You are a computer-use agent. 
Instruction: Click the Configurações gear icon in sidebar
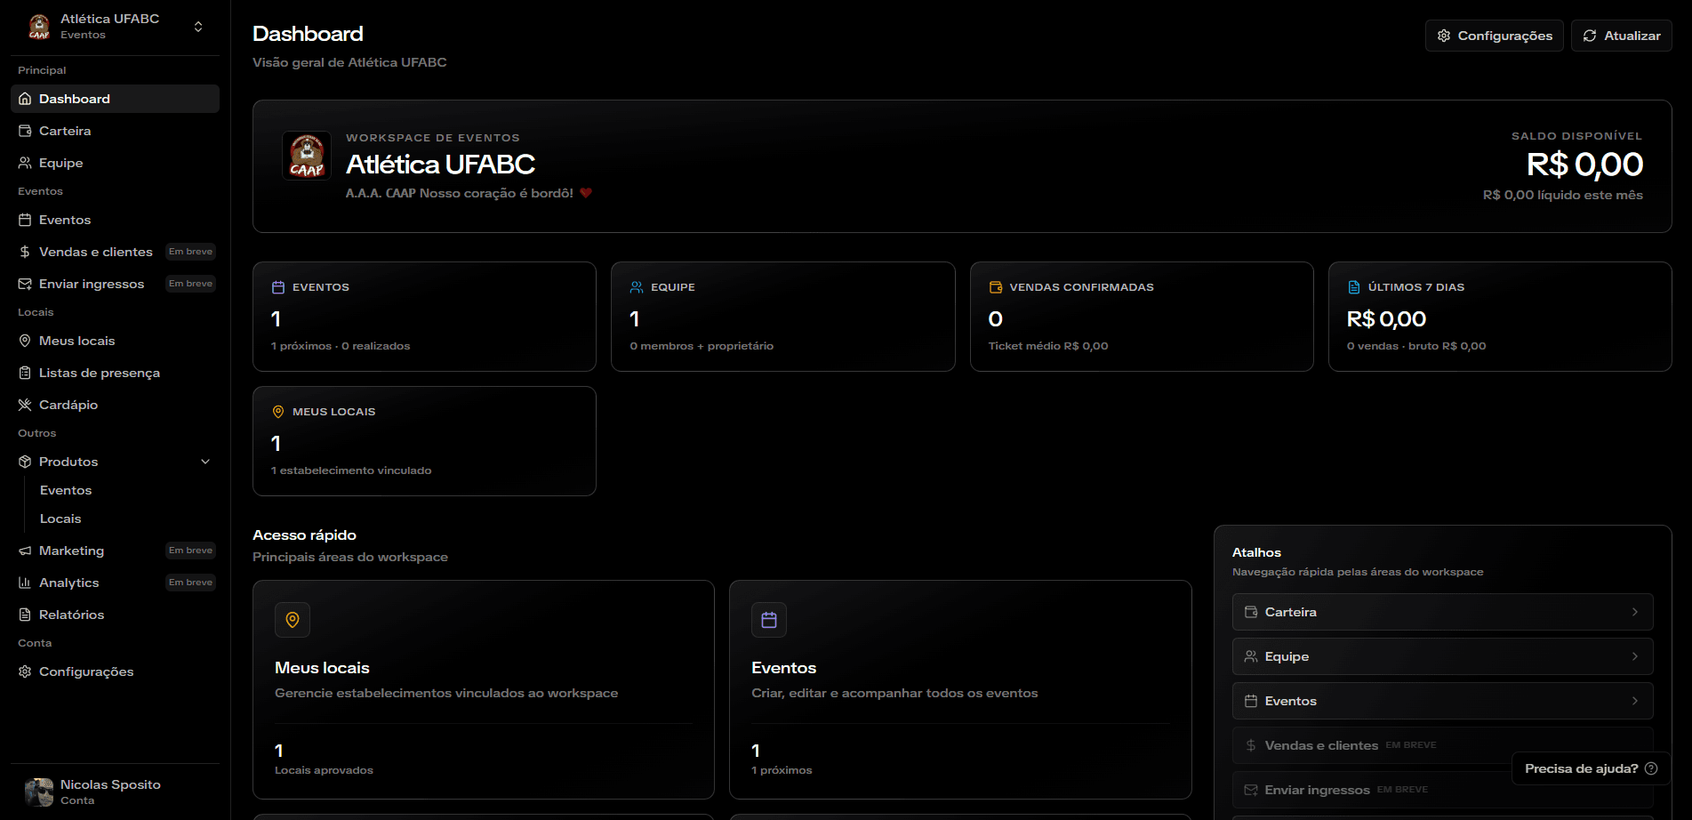coord(25,671)
